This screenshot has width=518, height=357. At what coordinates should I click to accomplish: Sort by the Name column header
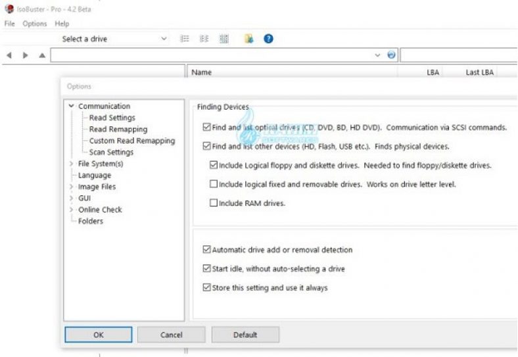293,72
